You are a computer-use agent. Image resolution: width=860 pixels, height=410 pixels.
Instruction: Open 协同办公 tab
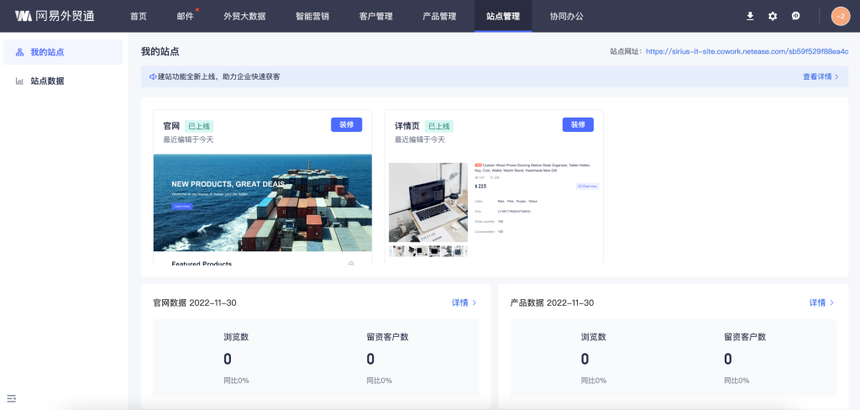pos(567,16)
